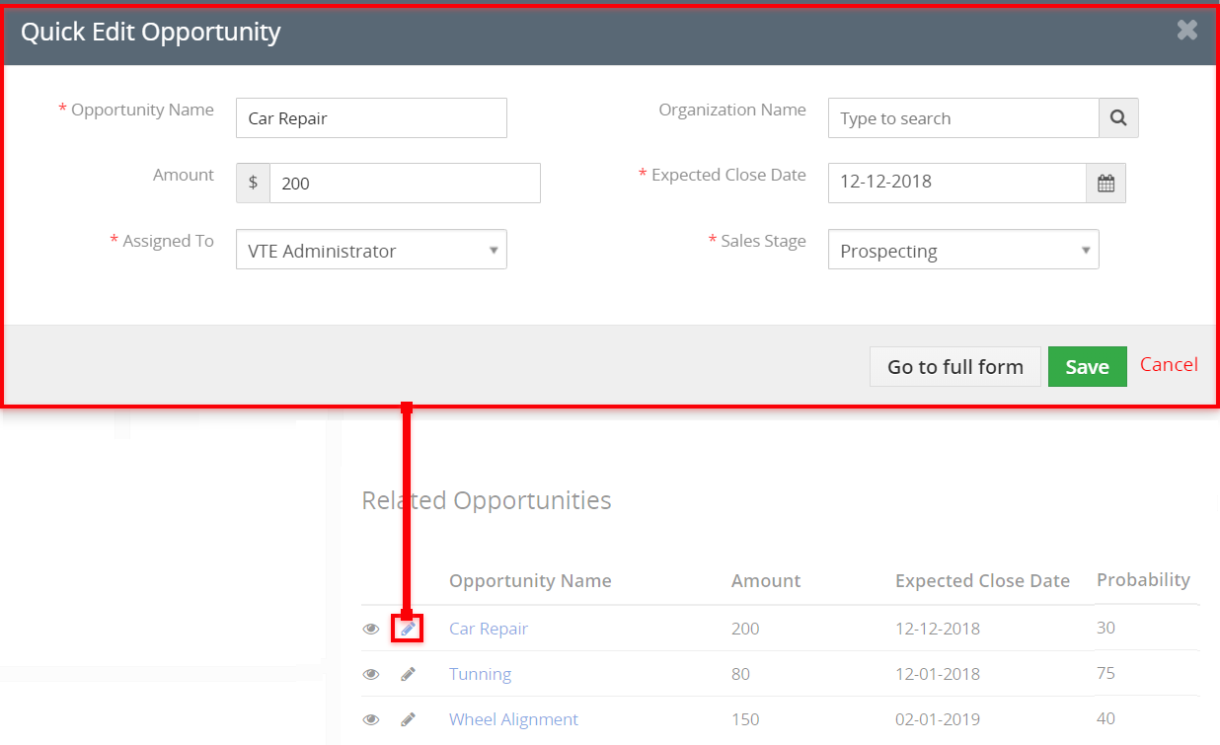Click the Expected Close Date field

pos(957,183)
